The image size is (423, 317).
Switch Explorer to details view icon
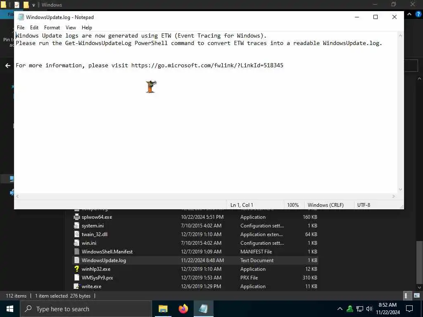407,296
